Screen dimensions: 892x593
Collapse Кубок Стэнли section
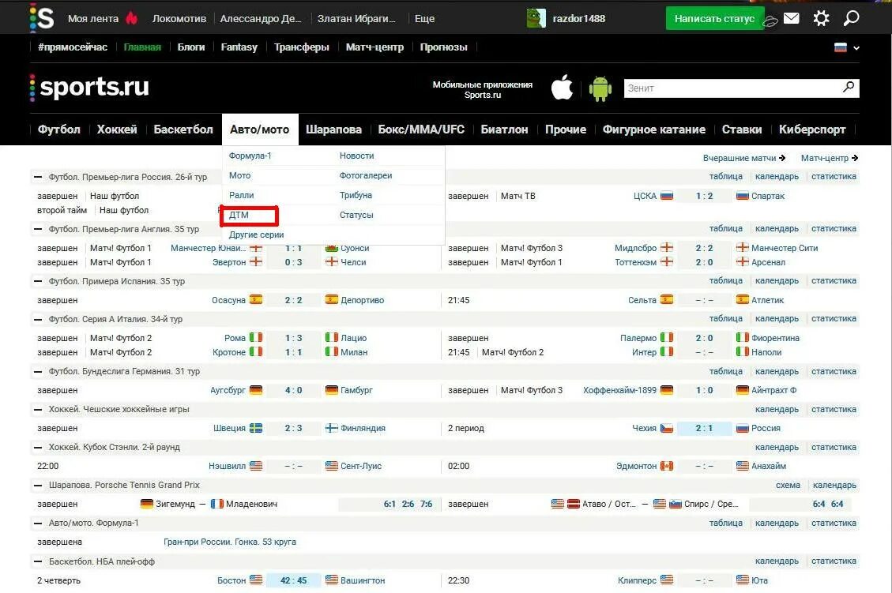(x=38, y=447)
